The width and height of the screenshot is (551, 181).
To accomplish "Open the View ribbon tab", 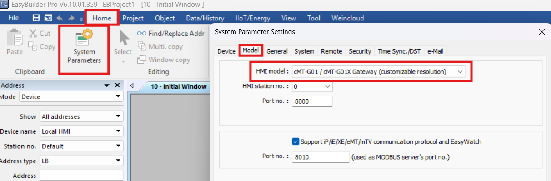I will click(289, 18).
